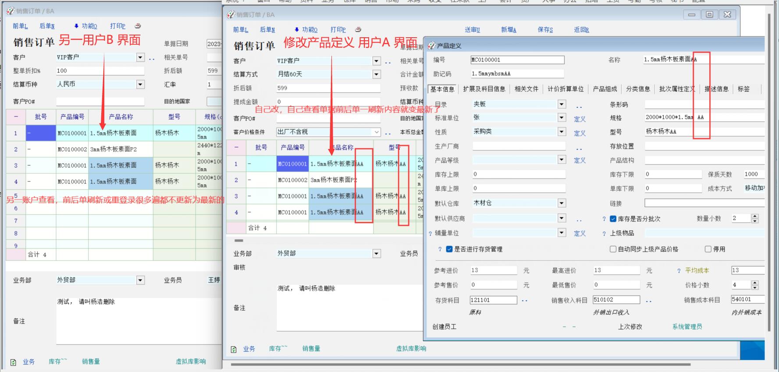
Task: Click the 定义 link next to 标准单位
Action: (x=580, y=119)
